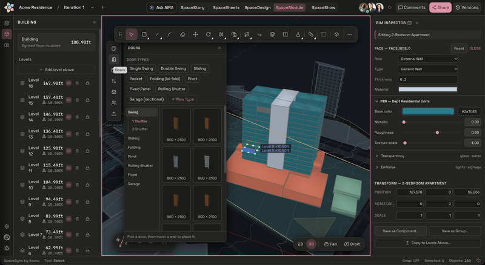Click the upload export icon in side strip
The height and width of the screenshot is (265, 485).
click(x=114, y=114)
